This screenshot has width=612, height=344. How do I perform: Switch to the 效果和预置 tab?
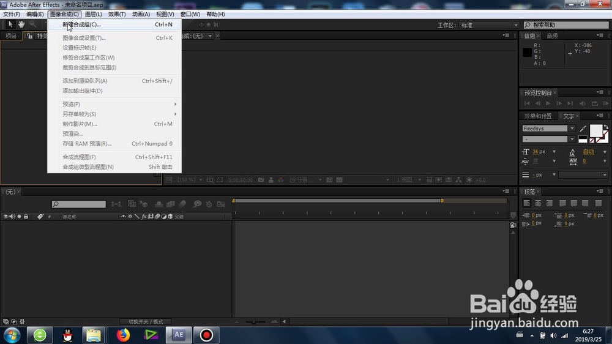pyautogui.click(x=537, y=116)
